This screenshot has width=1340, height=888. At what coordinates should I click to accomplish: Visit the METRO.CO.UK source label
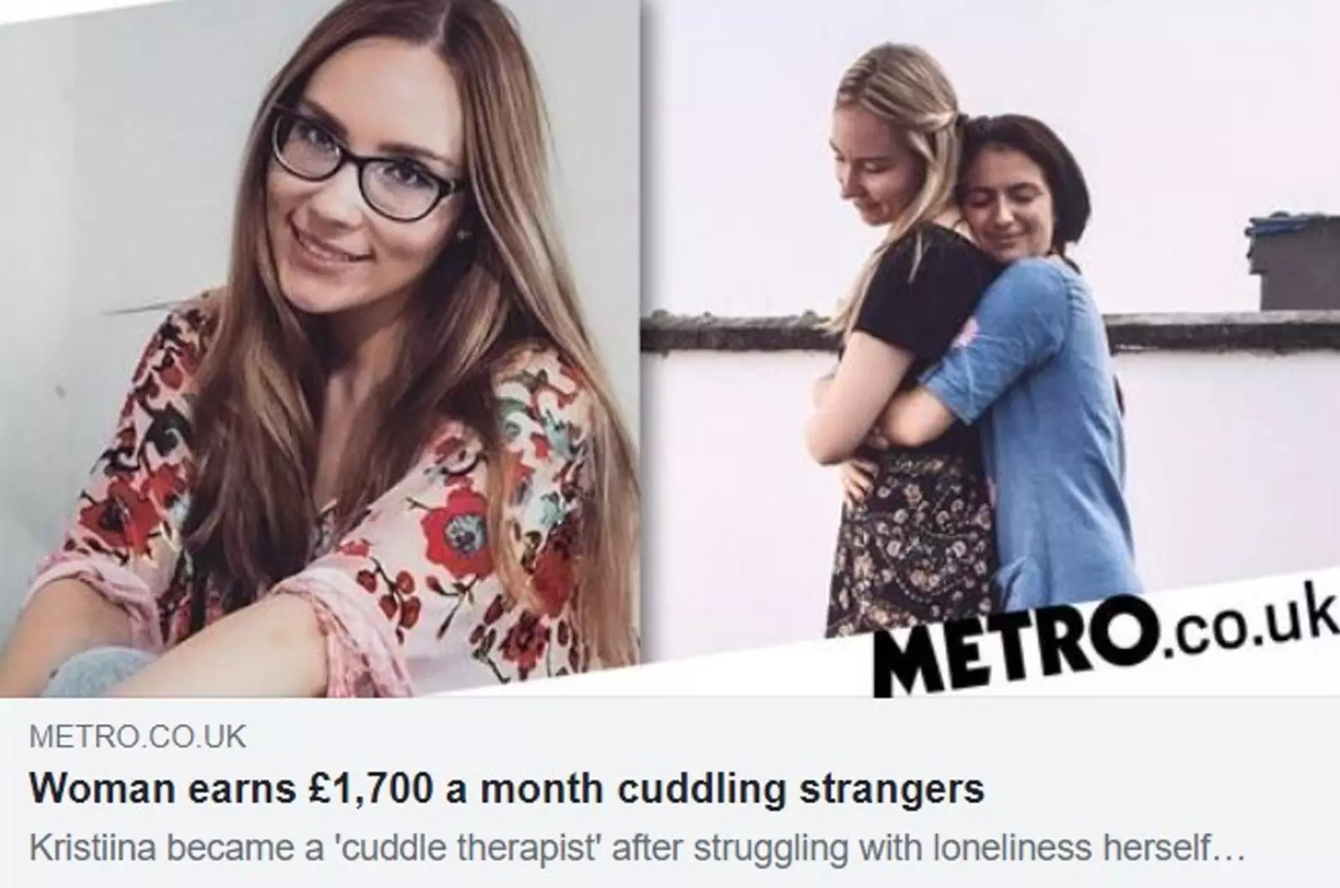[138, 736]
